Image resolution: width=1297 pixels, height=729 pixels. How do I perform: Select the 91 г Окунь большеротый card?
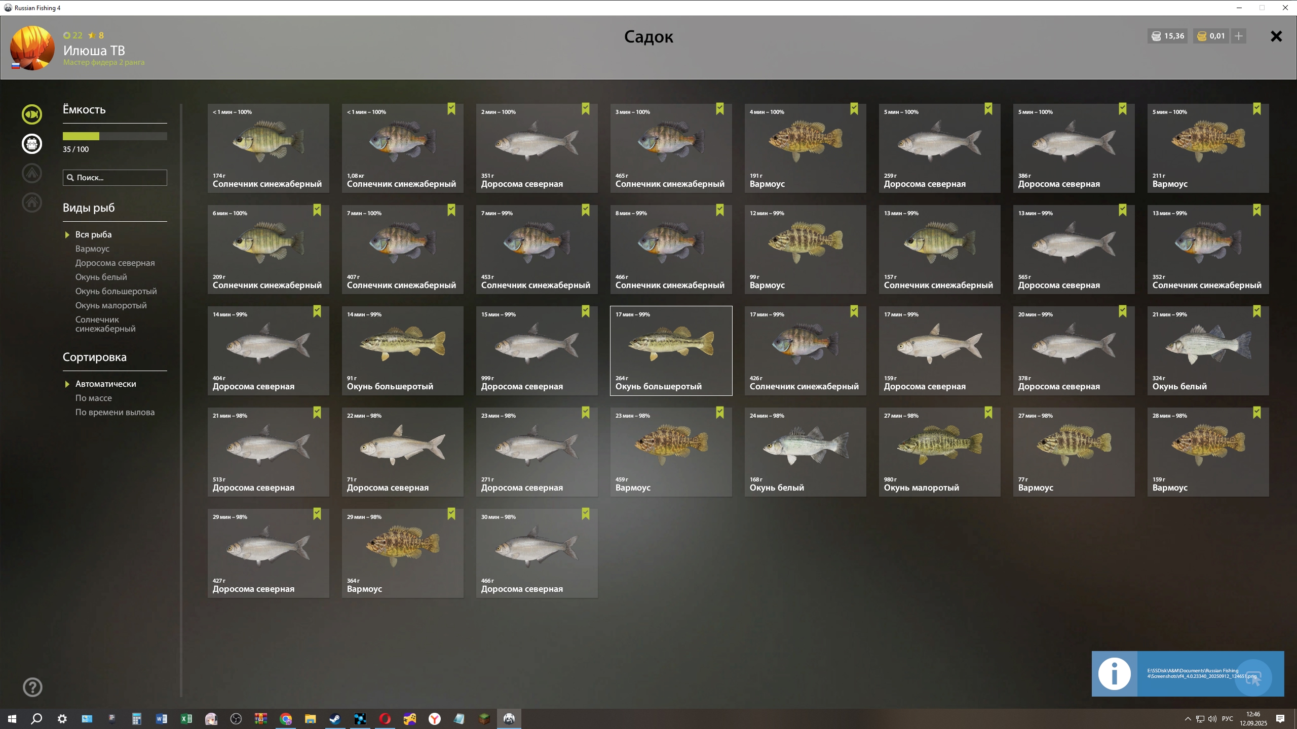coord(403,351)
